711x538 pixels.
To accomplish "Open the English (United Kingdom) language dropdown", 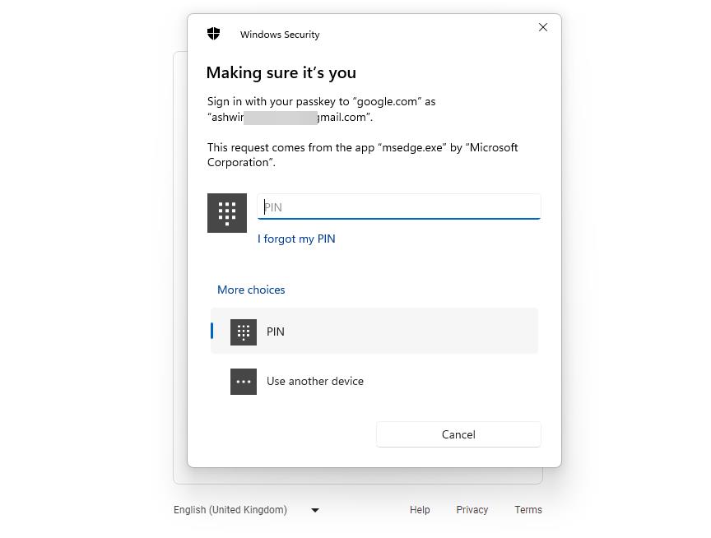I will 247,510.
